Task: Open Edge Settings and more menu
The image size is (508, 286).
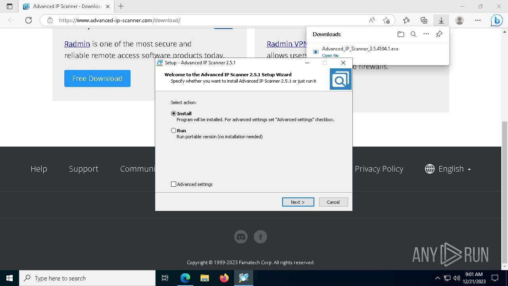Action: [478, 20]
